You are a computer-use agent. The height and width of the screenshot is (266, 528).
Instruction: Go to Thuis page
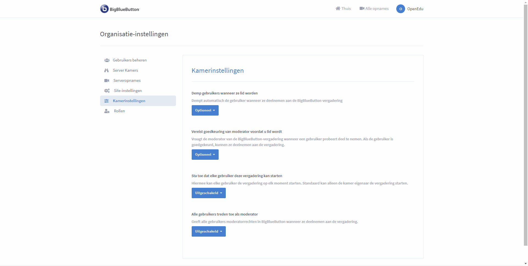click(343, 9)
